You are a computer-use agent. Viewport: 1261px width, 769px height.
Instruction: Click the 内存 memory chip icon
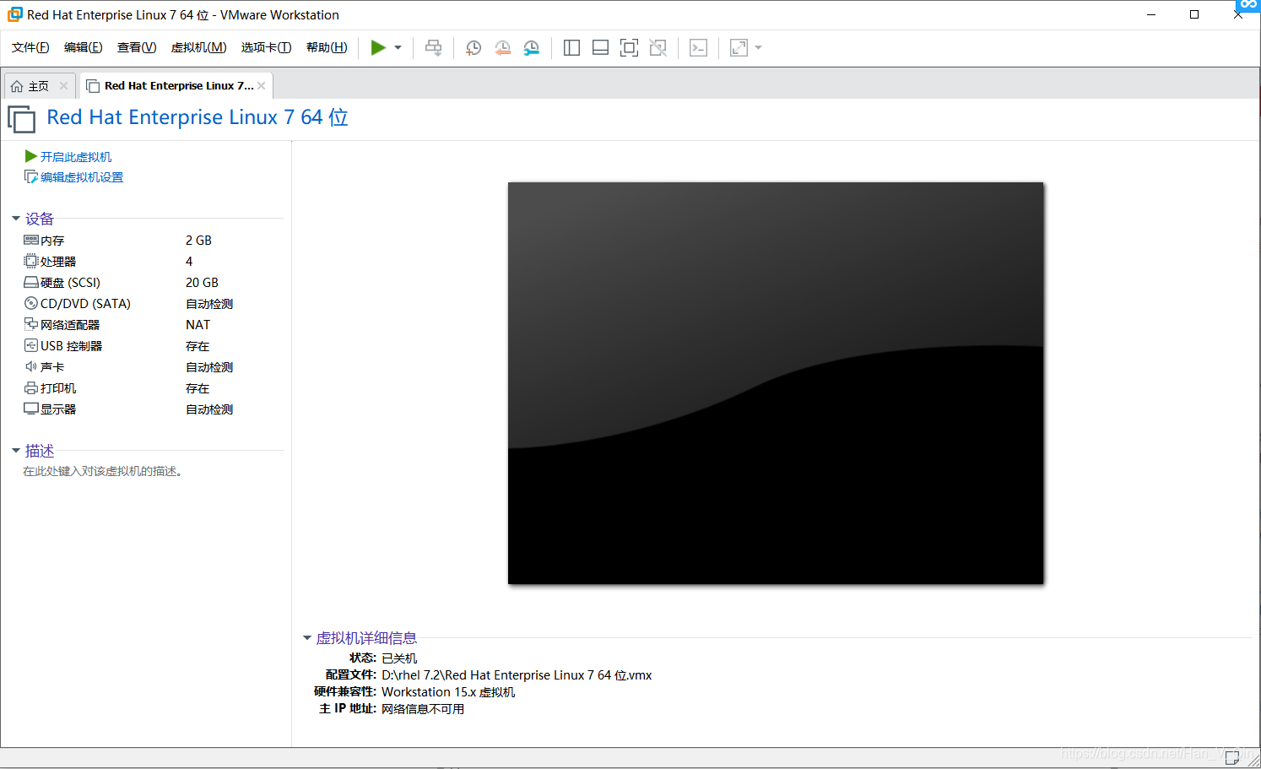(x=31, y=240)
